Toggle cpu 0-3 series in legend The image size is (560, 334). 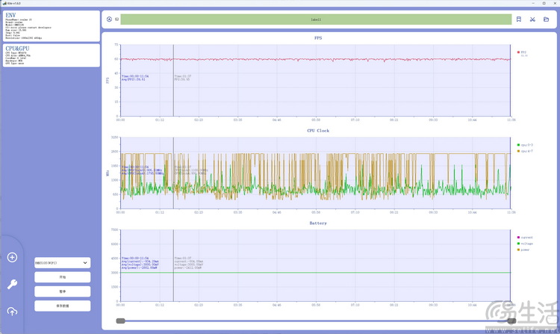526,145
